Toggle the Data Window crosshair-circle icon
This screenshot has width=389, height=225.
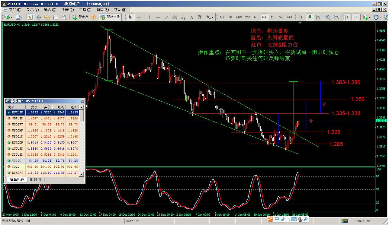pos(39,17)
